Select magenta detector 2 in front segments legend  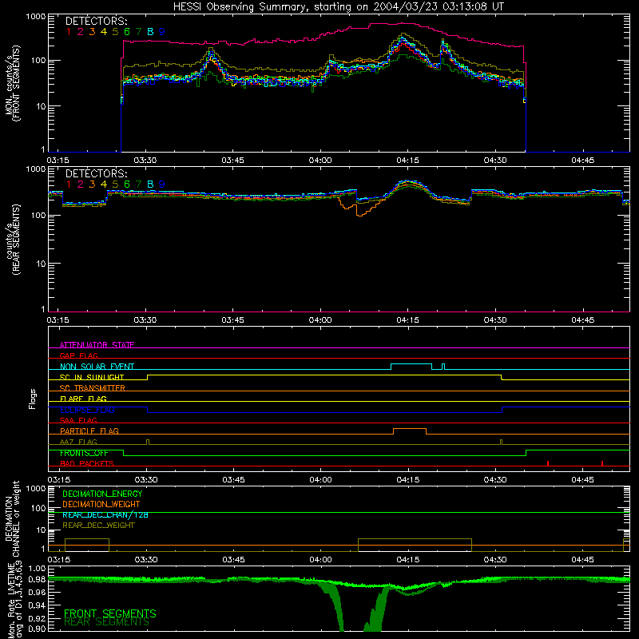click(81, 32)
